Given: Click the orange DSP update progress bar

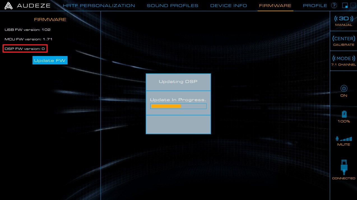Looking at the screenshot, I should click(x=178, y=106).
